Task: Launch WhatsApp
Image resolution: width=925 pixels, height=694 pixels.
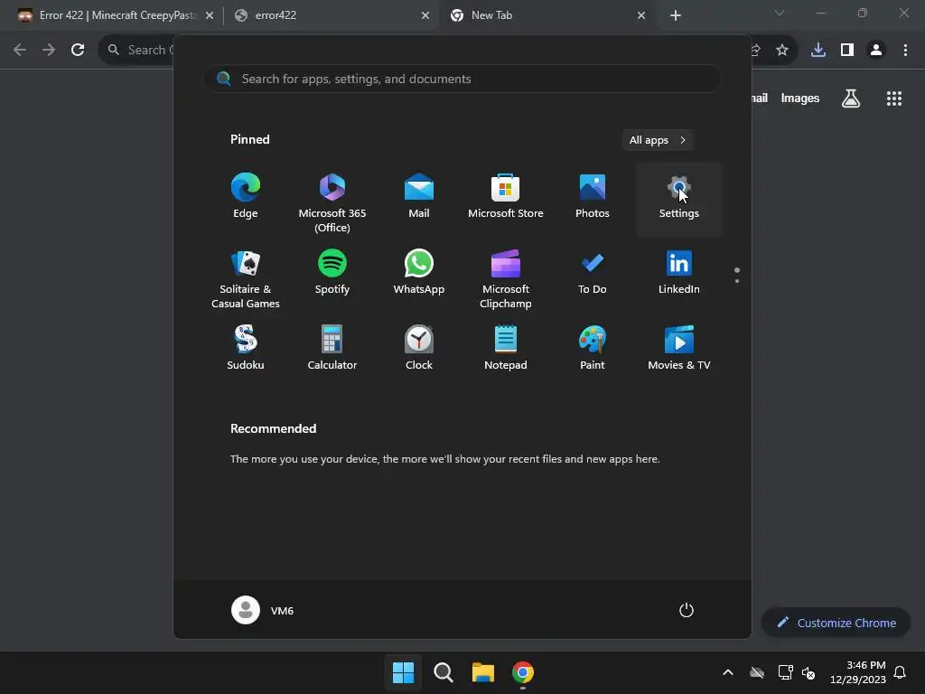Action: coord(419,273)
